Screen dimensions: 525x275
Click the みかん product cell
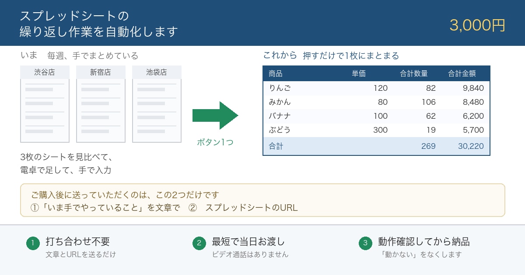click(280, 102)
